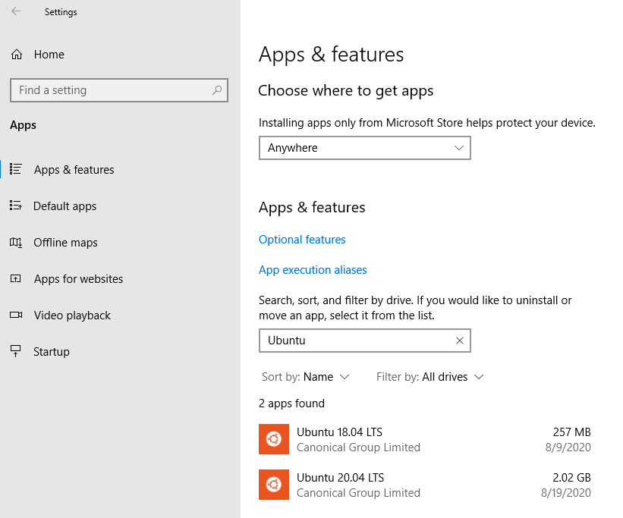623x518 pixels.
Task: Expand the Sort by: Name dropdown
Action: (x=305, y=377)
